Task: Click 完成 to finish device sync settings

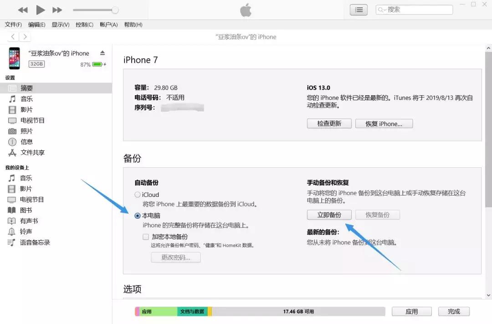Action: point(454,311)
